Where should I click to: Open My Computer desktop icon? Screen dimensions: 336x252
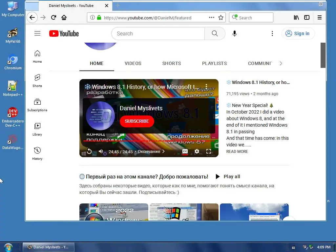click(x=13, y=9)
